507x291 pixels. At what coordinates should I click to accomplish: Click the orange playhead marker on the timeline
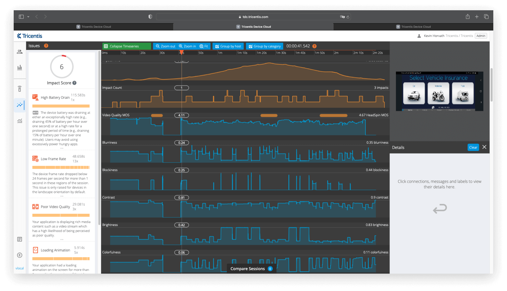click(x=182, y=52)
